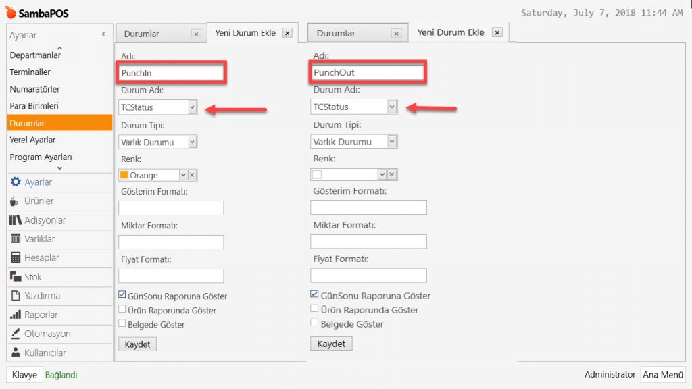Expand TCStatus dropdown in PunchIn form
The image size is (692, 389).
192,107
